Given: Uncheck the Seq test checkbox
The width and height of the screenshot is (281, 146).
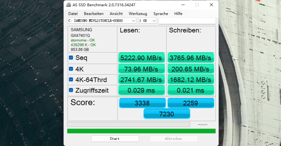Looking at the screenshot, I should [x=71, y=57].
